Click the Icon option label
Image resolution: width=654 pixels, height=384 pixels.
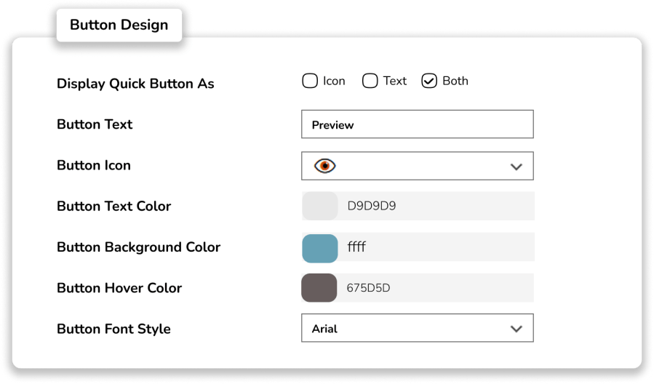coord(334,81)
